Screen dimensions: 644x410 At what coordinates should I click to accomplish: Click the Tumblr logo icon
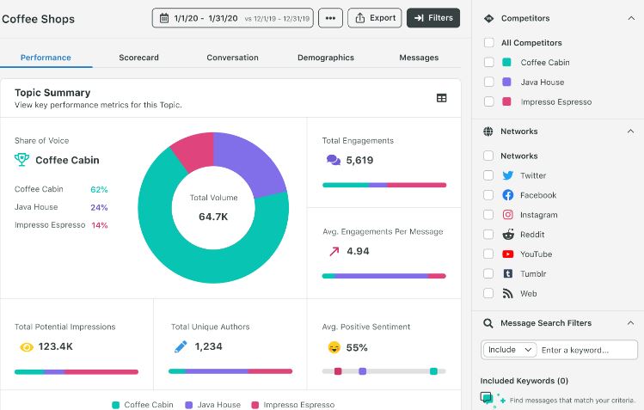(507, 273)
